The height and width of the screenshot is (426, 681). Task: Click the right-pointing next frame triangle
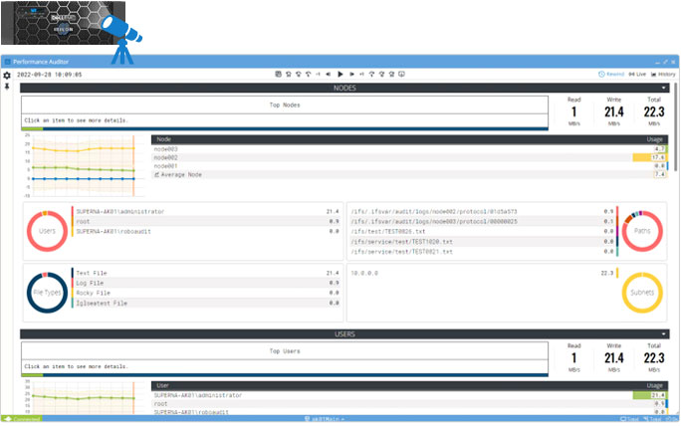[x=351, y=75]
